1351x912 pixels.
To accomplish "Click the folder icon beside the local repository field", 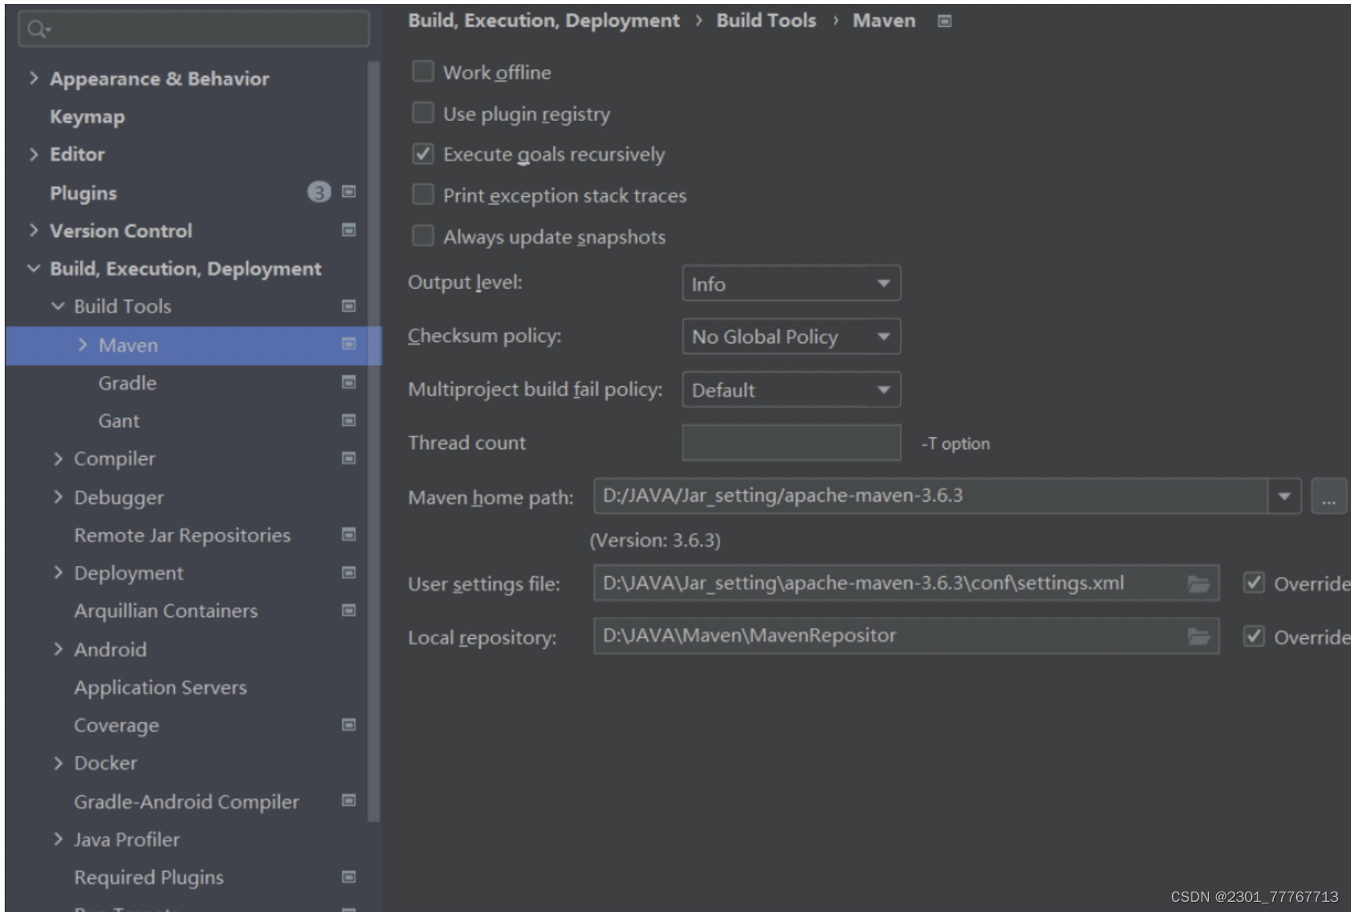I will point(1198,637).
